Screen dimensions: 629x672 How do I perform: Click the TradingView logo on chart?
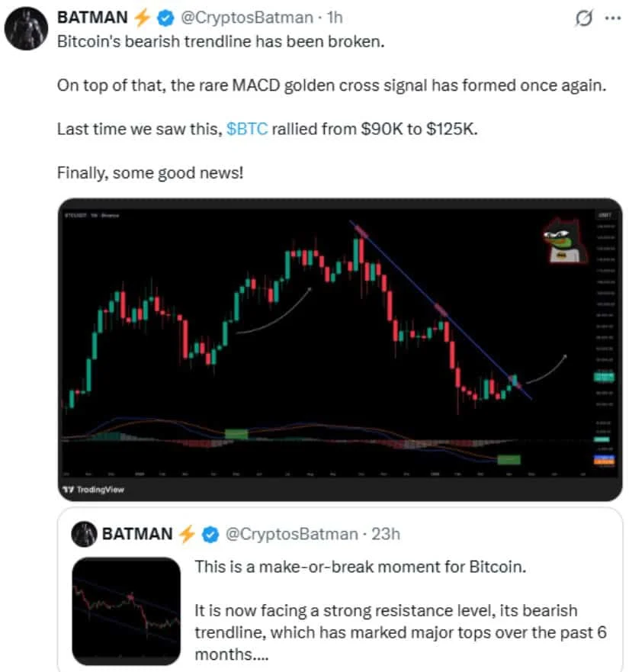[93, 489]
